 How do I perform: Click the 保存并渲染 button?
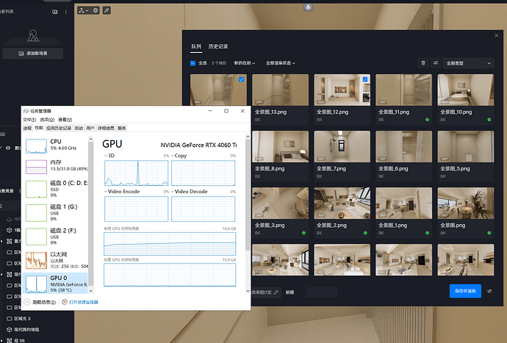tap(465, 291)
